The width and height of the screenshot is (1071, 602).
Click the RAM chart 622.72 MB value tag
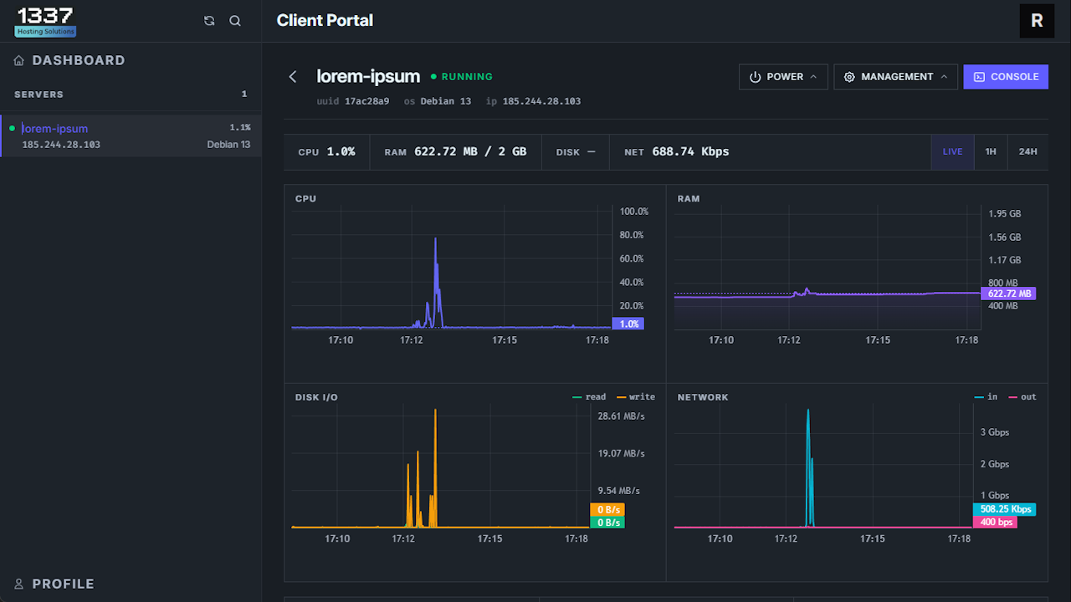1008,293
